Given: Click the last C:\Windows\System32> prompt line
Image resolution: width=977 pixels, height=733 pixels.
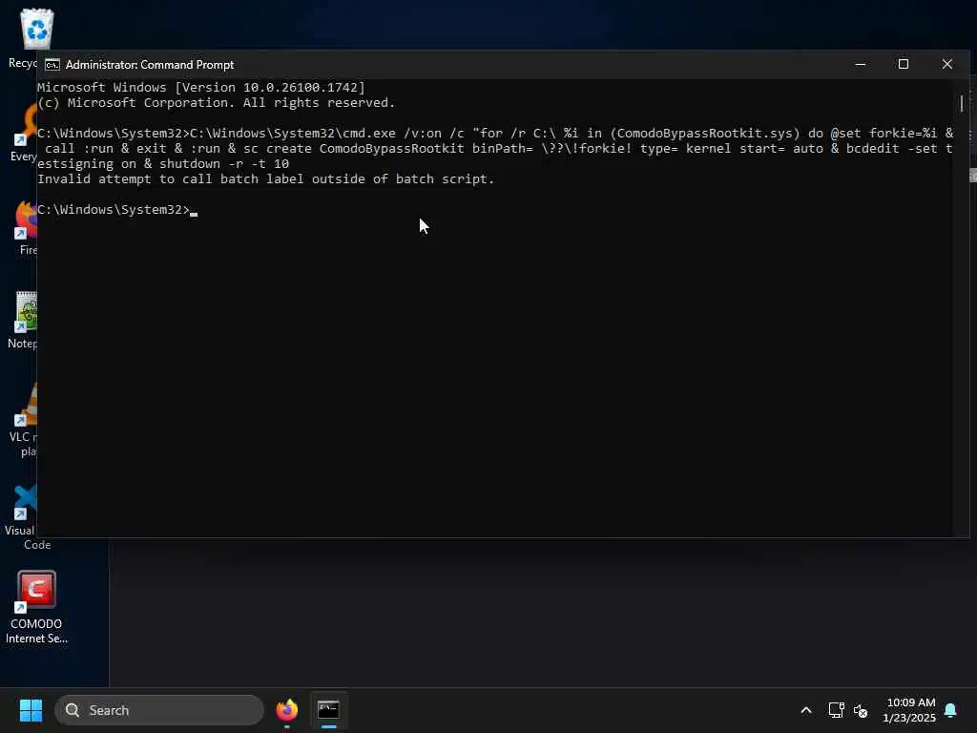Looking at the screenshot, I should coord(114,209).
